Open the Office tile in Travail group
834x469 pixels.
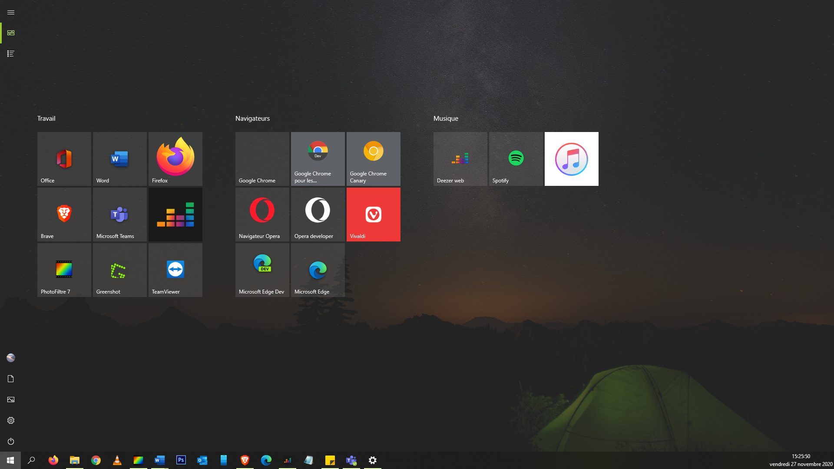coord(64,159)
